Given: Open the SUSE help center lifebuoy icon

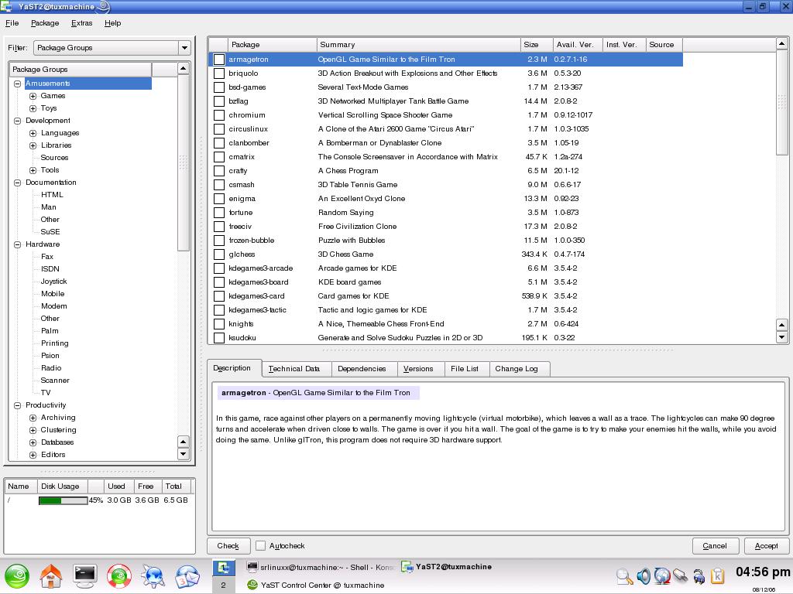Looking at the screenshot, I should [x=118, y=575].
